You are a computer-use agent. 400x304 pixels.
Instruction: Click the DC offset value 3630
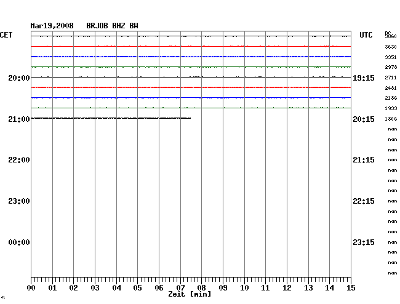click(x=391, y=47)
